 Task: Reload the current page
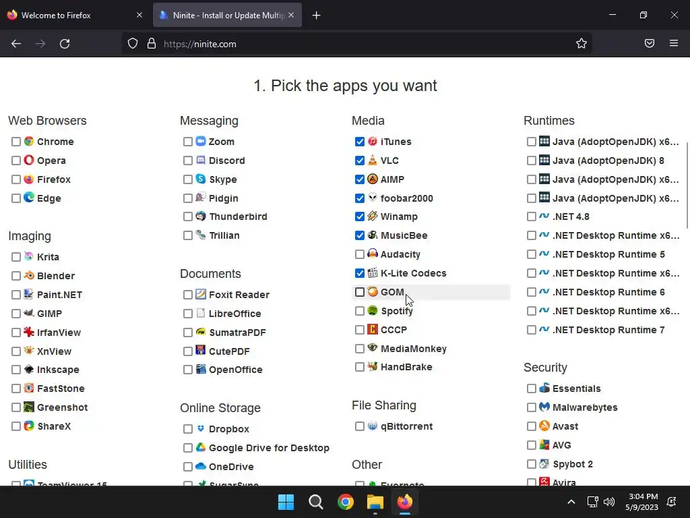tap(65, 44)
